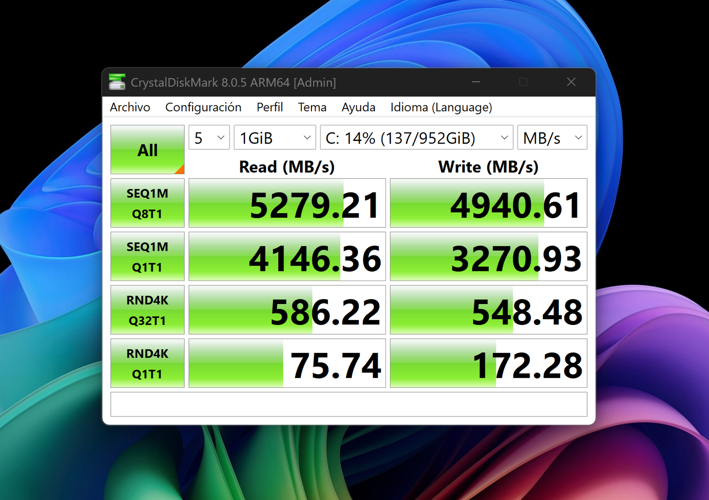Minimize the CrystalDiskMark window
The width and height of the screenshot is (709, 500).
[x=476, y=82]
